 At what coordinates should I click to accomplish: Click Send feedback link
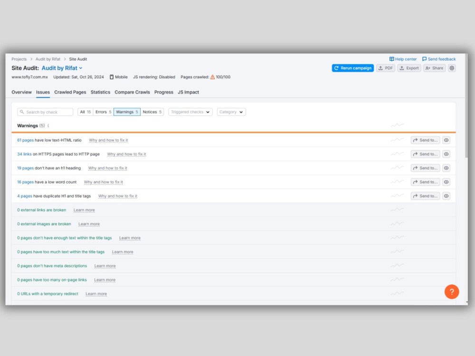(439, 59)
